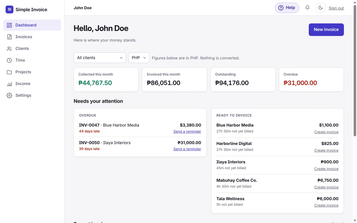The height and width of the screenshot is (223, 357).
Task: Click the "44 days late" status text
Action: pos(89,131)
